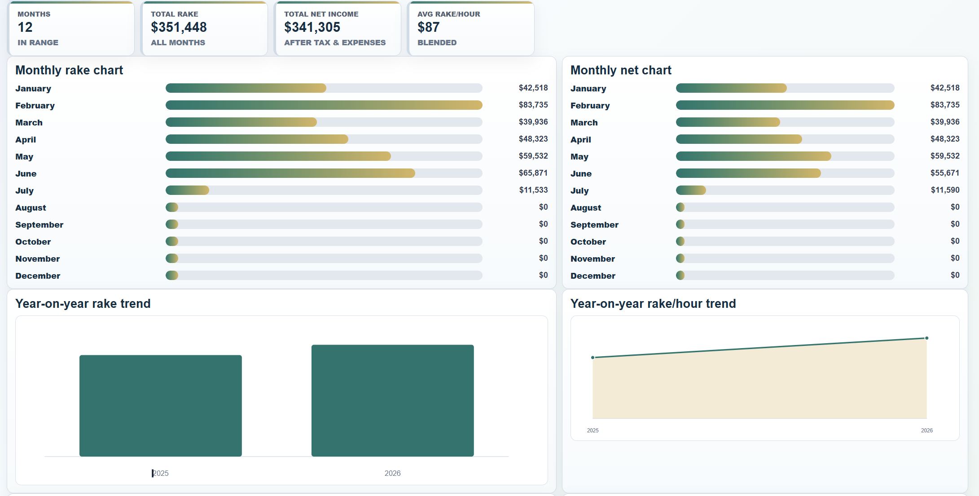Select the 2025 bar in rake trend
The image size is (979, 496).
point(161,406)
